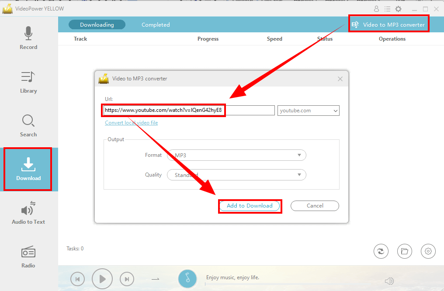Skip to the previous track
The height and width of the screenshot is (291, 444).
(78, 279)
